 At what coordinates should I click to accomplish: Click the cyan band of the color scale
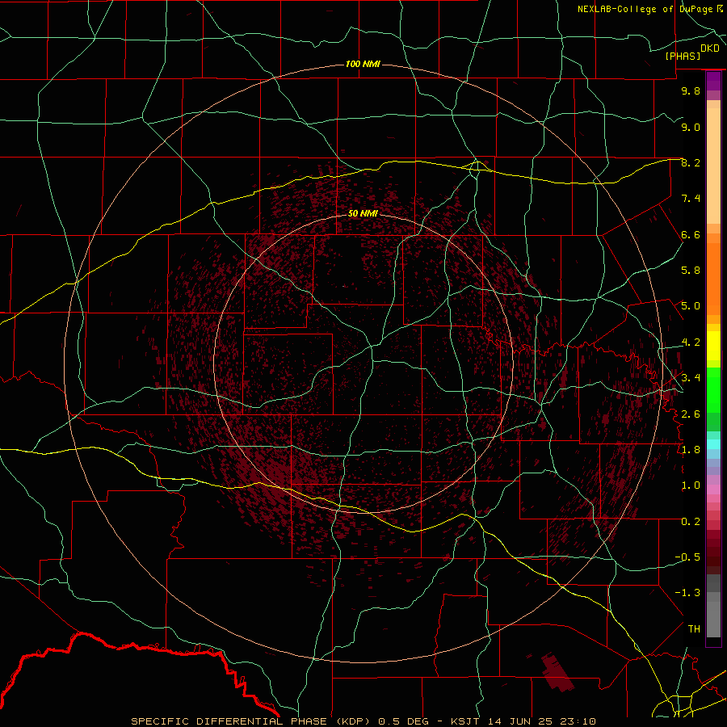coord(713,444)
